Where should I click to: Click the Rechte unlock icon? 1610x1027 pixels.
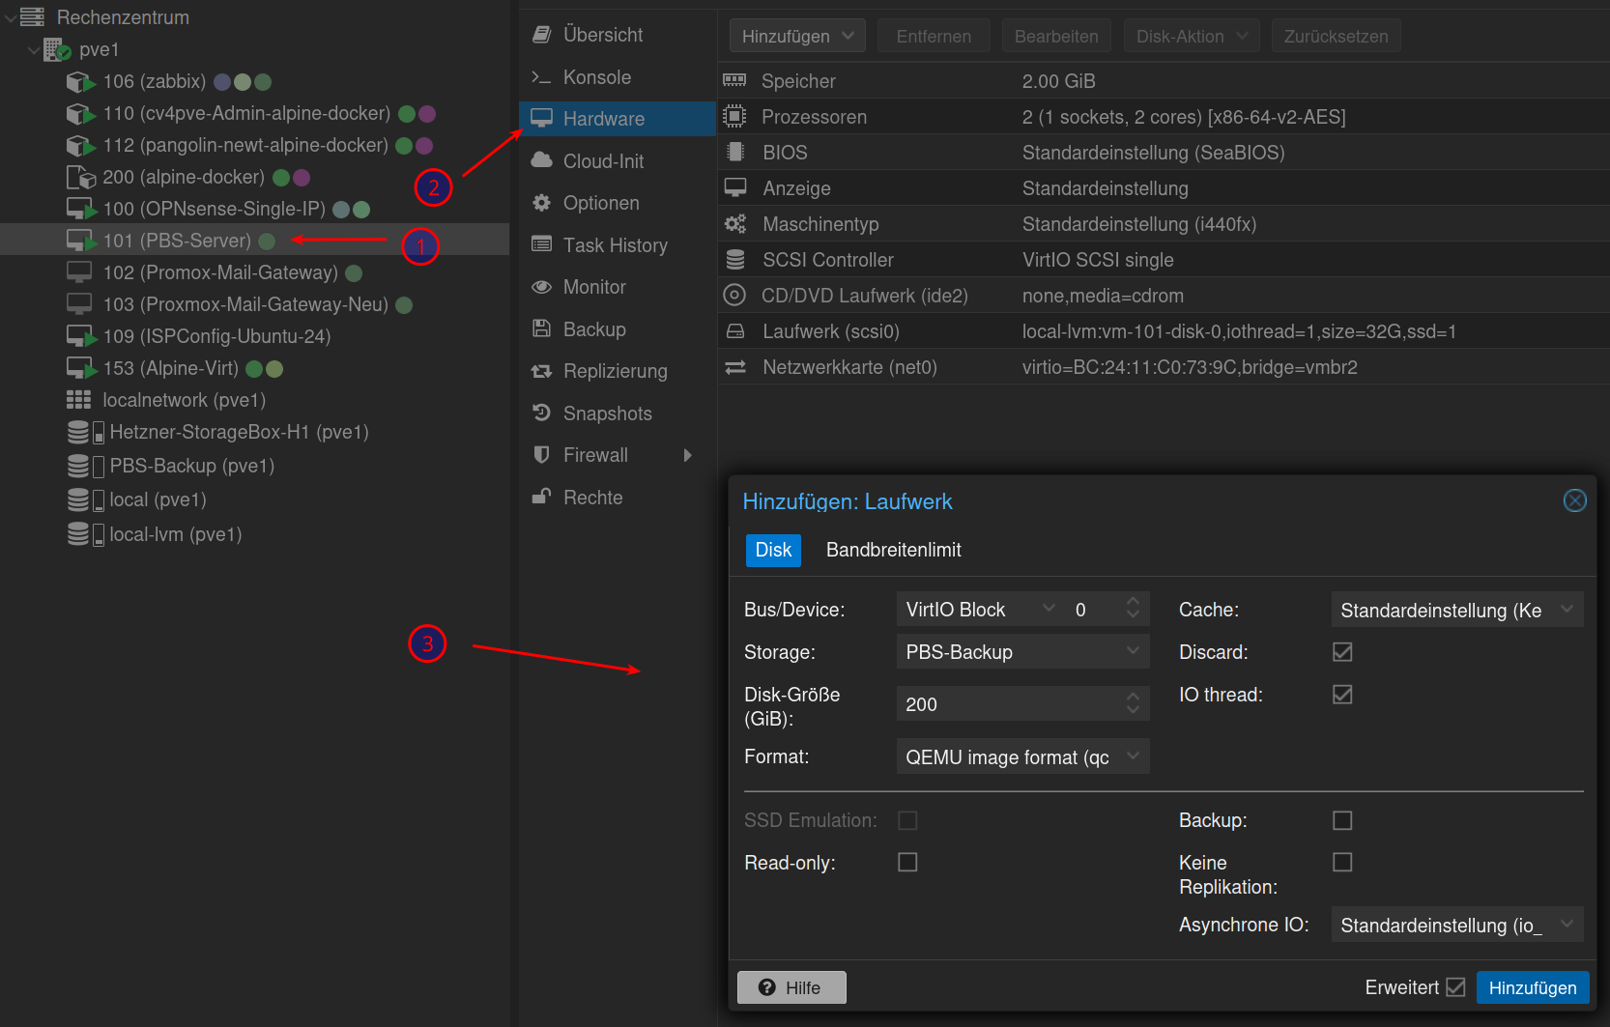(x=541, y=497)
